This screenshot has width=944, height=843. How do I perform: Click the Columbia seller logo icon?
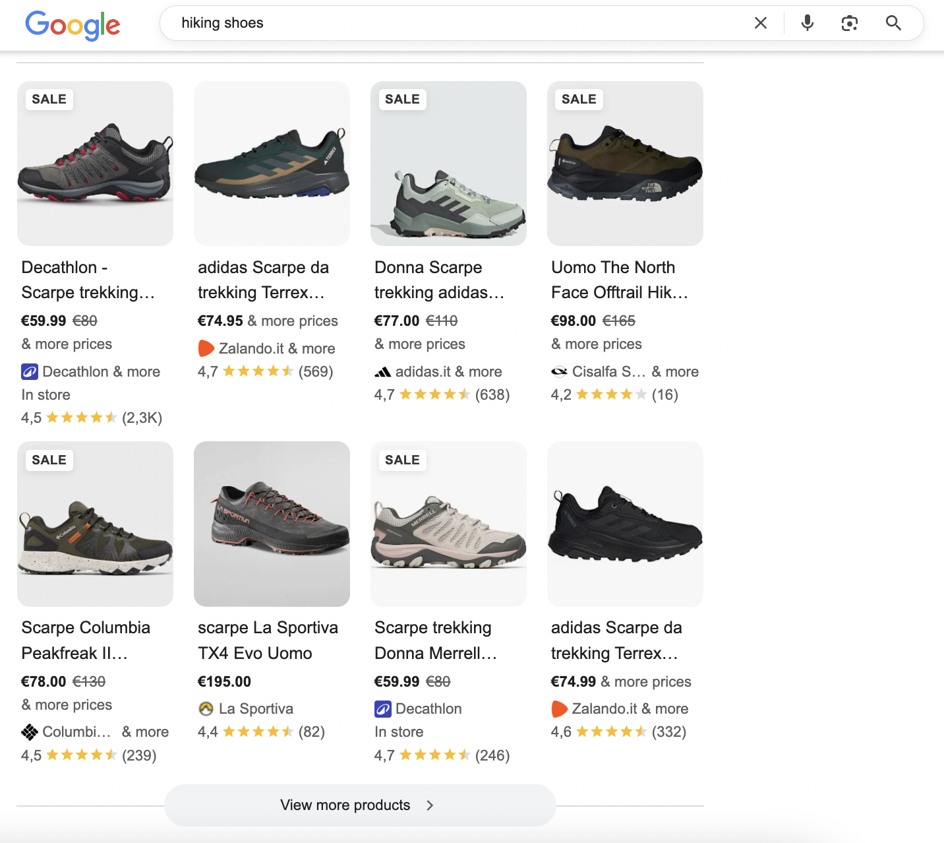[30, 732]
